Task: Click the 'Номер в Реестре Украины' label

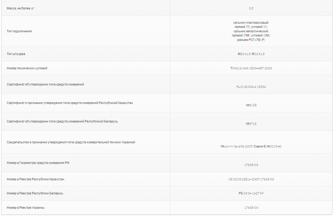Action: point(26,208)
